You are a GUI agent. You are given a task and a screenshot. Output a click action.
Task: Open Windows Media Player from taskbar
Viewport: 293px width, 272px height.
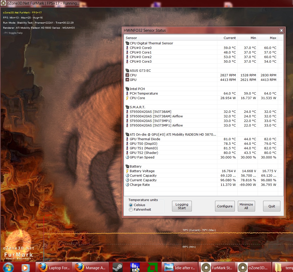click(26, 268)
